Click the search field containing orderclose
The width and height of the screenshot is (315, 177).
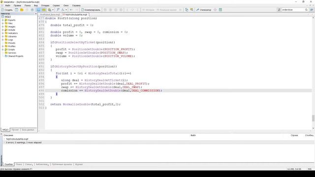coord(293,10)
